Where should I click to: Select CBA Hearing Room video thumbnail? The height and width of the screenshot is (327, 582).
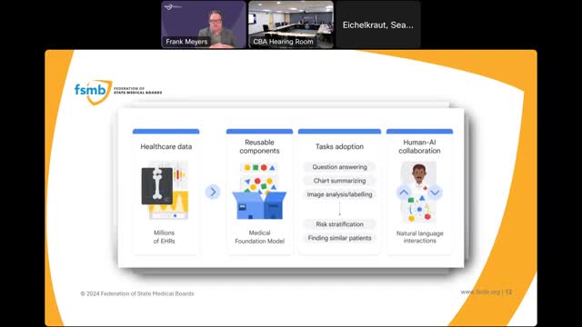pyautogui.click(x=291, y=25)
